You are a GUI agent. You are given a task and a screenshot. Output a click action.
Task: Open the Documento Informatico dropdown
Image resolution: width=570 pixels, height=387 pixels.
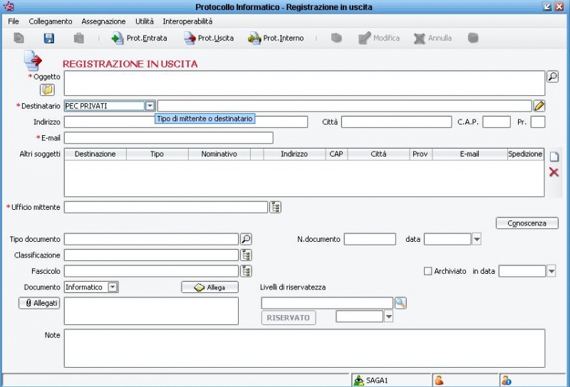coord(113,287)
